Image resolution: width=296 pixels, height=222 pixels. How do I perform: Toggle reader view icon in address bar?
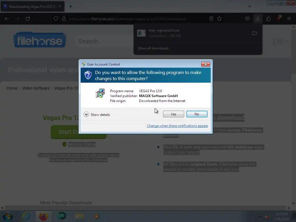(x=211, y=18)
